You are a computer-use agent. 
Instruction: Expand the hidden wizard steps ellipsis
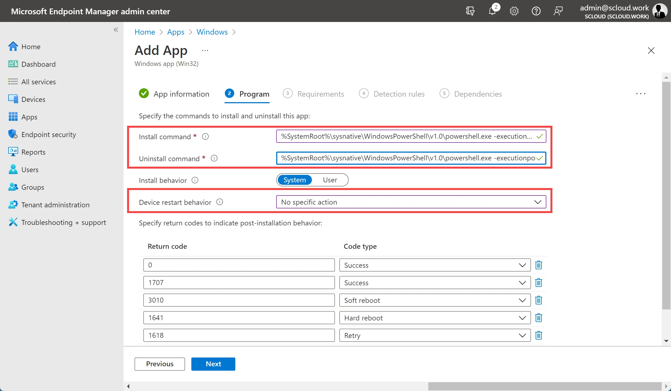coord(641,94)
